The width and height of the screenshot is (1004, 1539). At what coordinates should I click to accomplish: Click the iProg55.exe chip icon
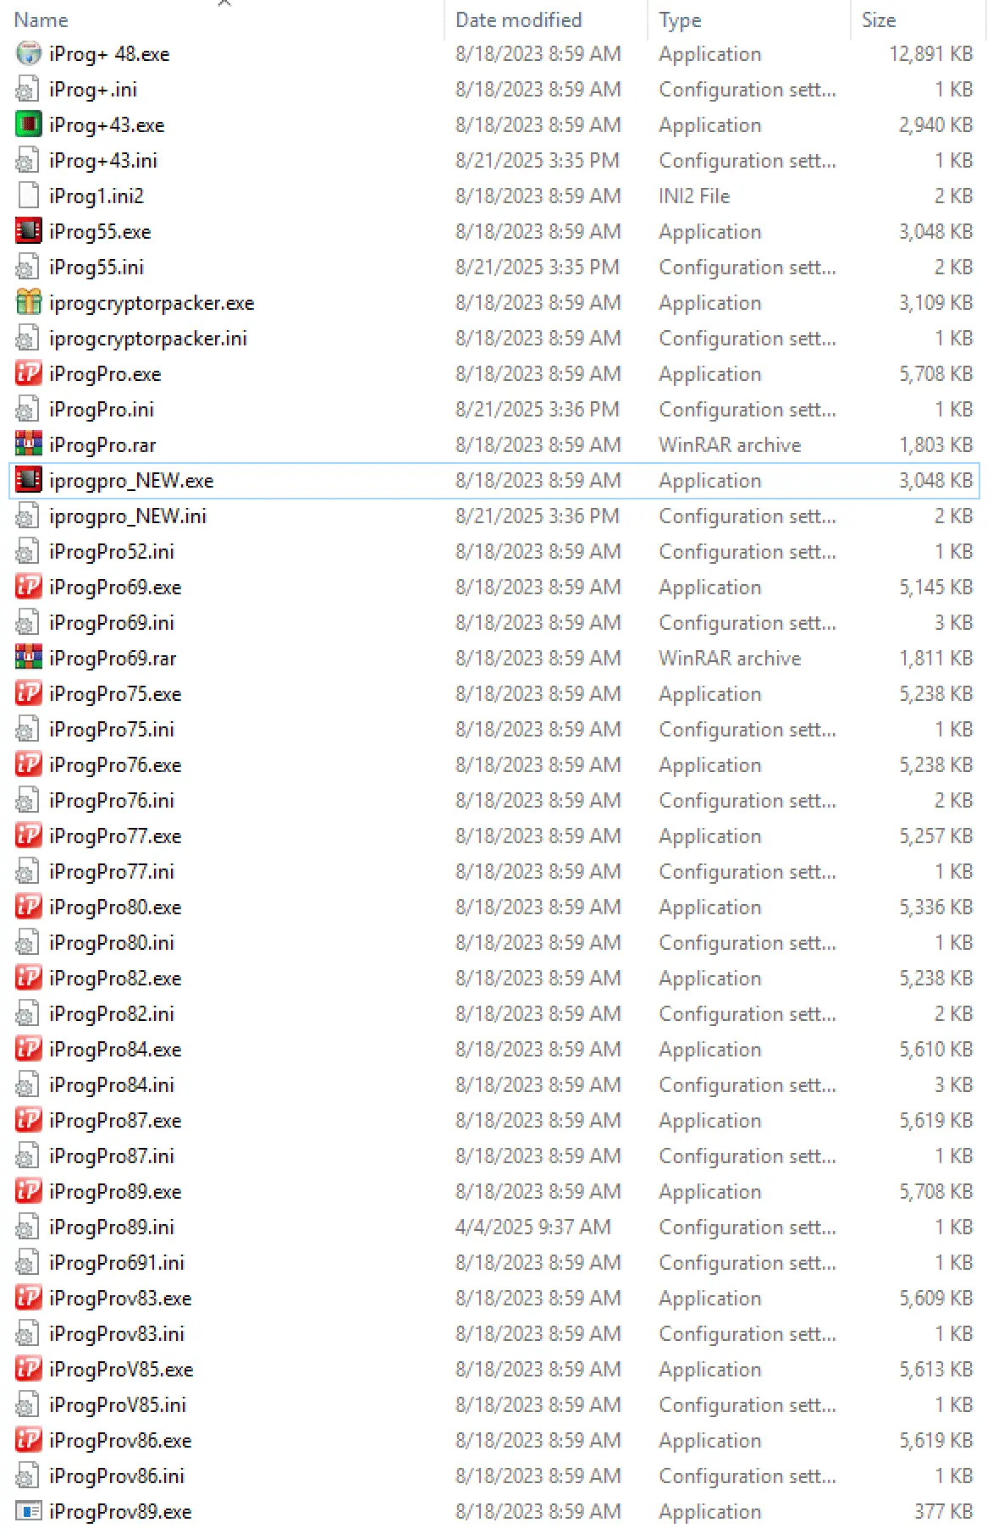pyautogui.click(x=28, y=232)
